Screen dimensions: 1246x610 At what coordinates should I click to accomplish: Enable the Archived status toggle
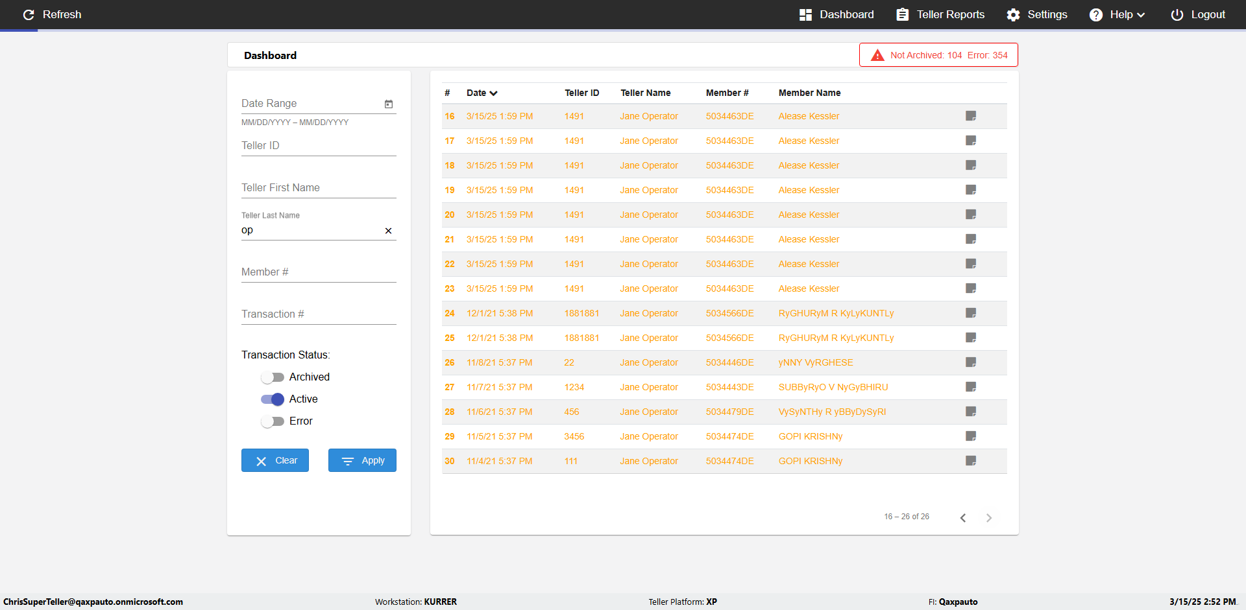pyautogui.click(x=273, y=377)
